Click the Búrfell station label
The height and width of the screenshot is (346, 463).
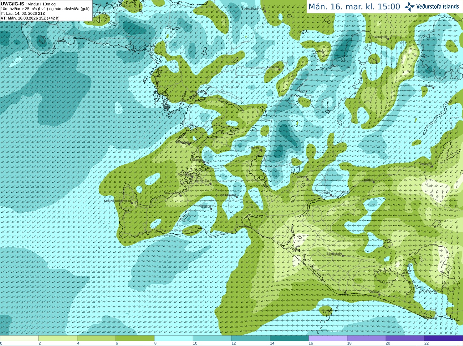pos(369,180)
